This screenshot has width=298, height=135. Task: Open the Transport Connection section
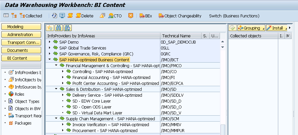21,42
